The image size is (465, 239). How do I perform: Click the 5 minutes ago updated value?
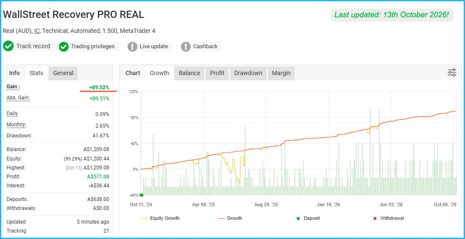pos(93,222)
